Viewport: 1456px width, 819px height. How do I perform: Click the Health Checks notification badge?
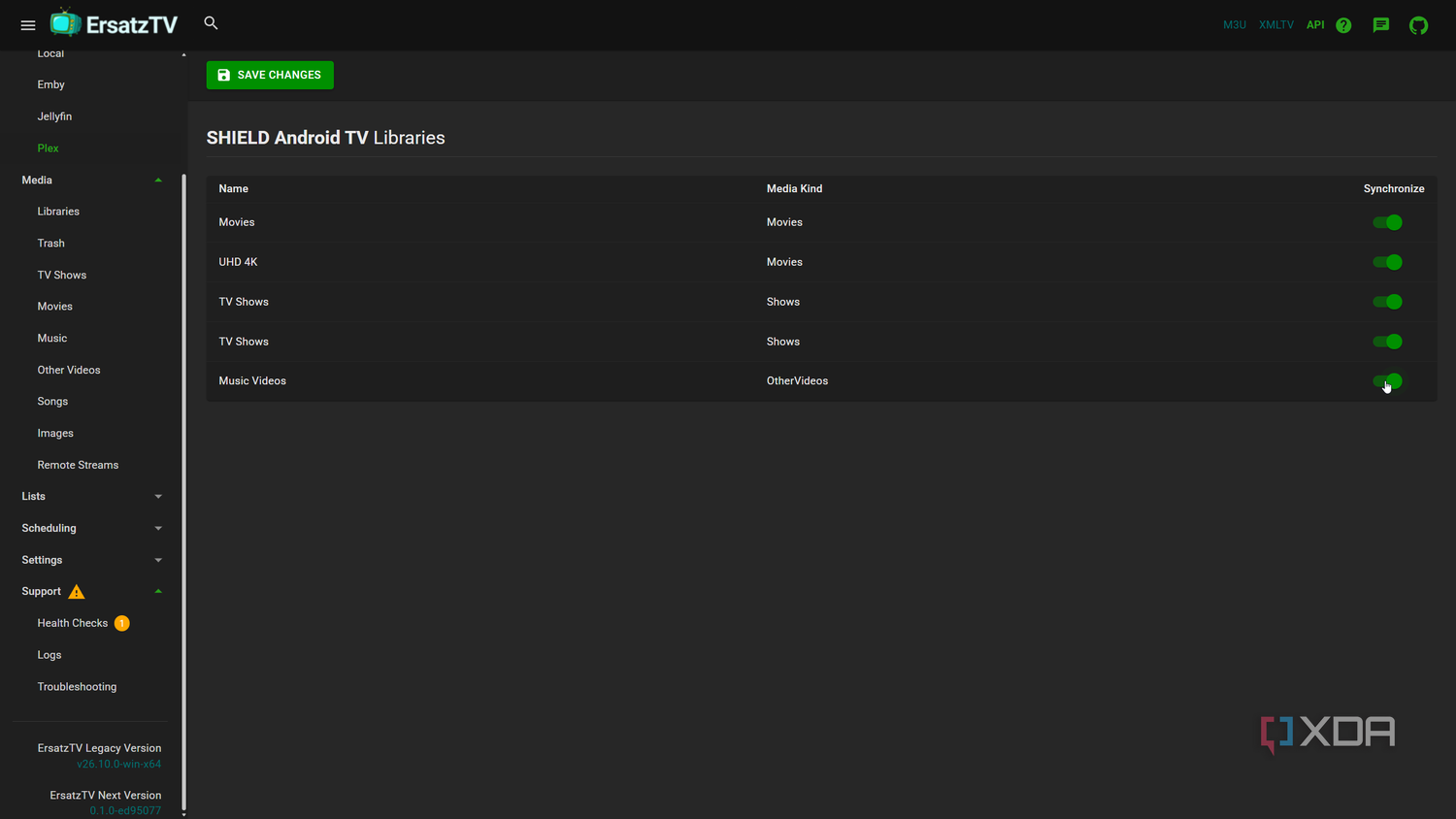tap(122, 623)
